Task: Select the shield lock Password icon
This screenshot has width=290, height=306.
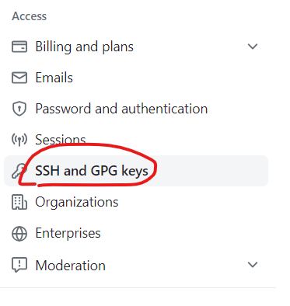Action: (19, 109)
